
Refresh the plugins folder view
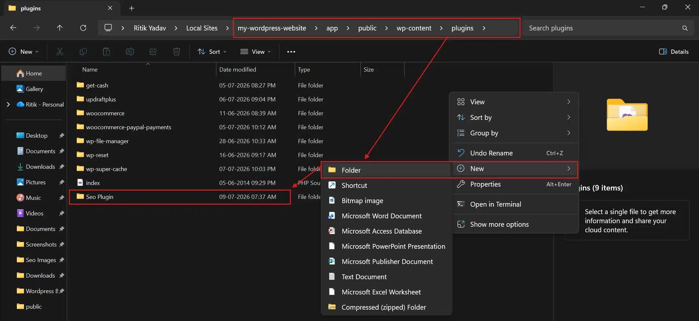click(x=83, y=28)
